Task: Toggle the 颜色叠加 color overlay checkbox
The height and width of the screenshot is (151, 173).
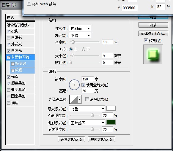Action: point(9,83)
